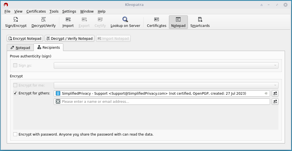
Task: Open the Tools menu
Action: tap(54, 11)
